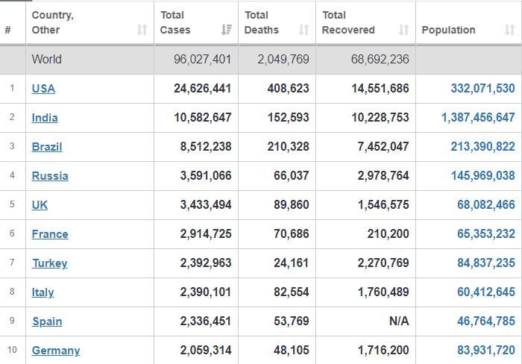Image resolution: width=522 pixels, height=364 pixels.
Task: Open the Germany country link
Action: 56,351
